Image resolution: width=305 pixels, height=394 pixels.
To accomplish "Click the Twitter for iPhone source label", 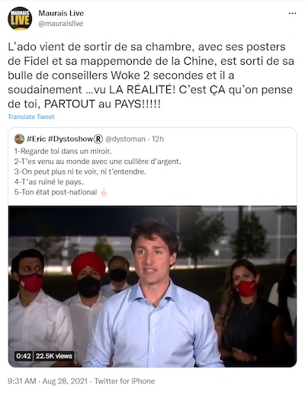I will [124, 381].
